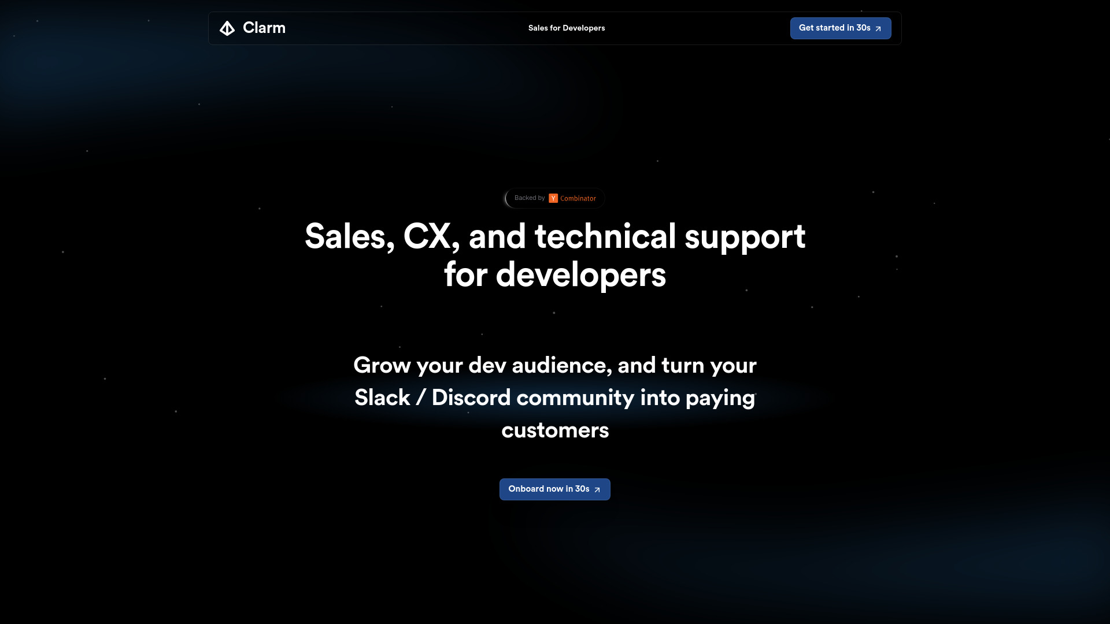
Task: Click the 'for developers' headline line
Action: [554, 274]
